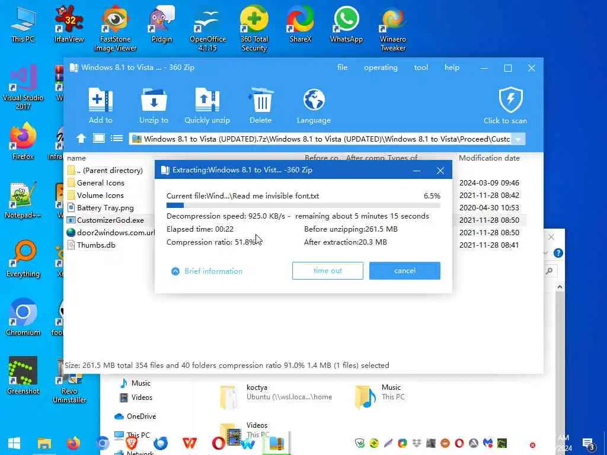Screen dimensions: 607x455
Task: Open the operating menu
Action: coord(381,68)
